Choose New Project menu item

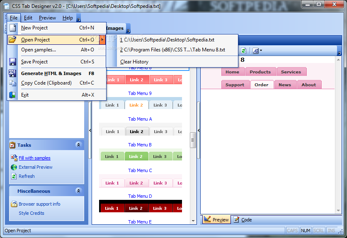57,28
